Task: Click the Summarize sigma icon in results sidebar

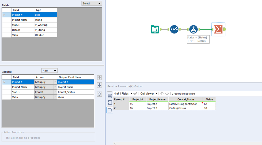Action: pyautogui.click(x=110, y=103)
